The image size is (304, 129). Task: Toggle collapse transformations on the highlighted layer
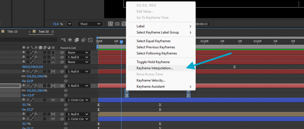coord(28,86)
